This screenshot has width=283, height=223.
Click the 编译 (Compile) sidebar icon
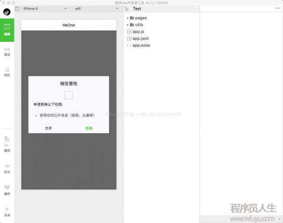[7, 144]
